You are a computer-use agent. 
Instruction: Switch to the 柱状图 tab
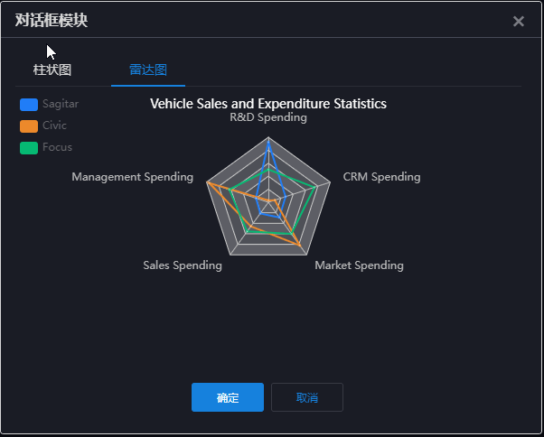[x=52, y=70]
